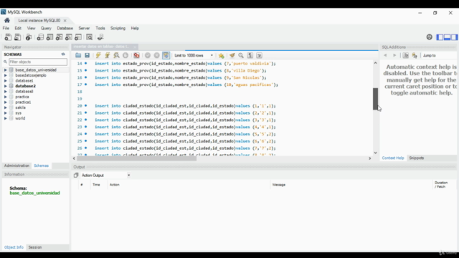Toggle automatic context help icon
Image resolution: width=459 pixels, height=258 pixels.
[415, 55]
